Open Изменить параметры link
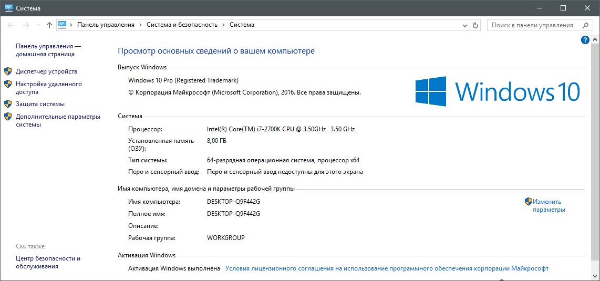The height and width of the screenshot is (281, 600). pyautogui.click(x=549, y=205)
